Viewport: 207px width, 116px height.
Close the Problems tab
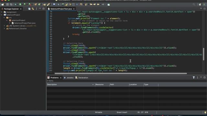tap(61, 78)
